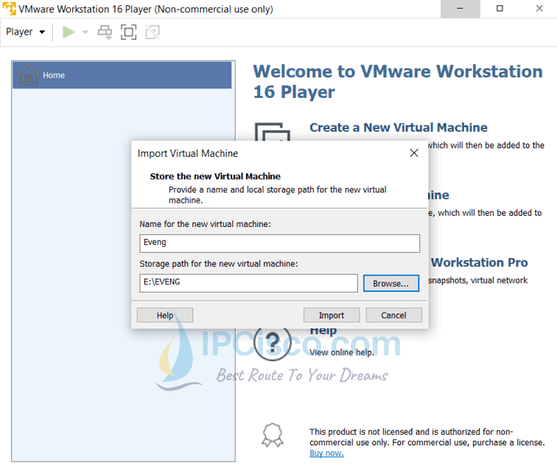Click Upgrade to Workstation Pro heading
The image size is (557, 471).
click(479, 262)
